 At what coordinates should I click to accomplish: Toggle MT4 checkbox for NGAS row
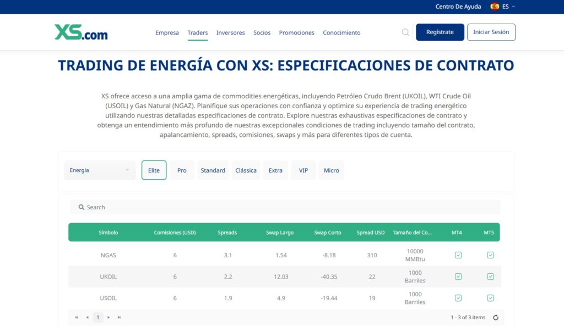(x=458, y=255)
